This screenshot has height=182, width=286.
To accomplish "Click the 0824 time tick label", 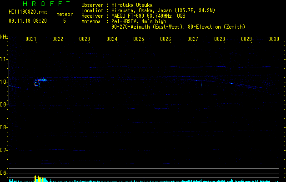I will point(112,39).
